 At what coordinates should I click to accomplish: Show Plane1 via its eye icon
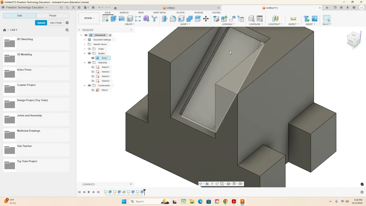pyautogui.click(x=93, y=90)
